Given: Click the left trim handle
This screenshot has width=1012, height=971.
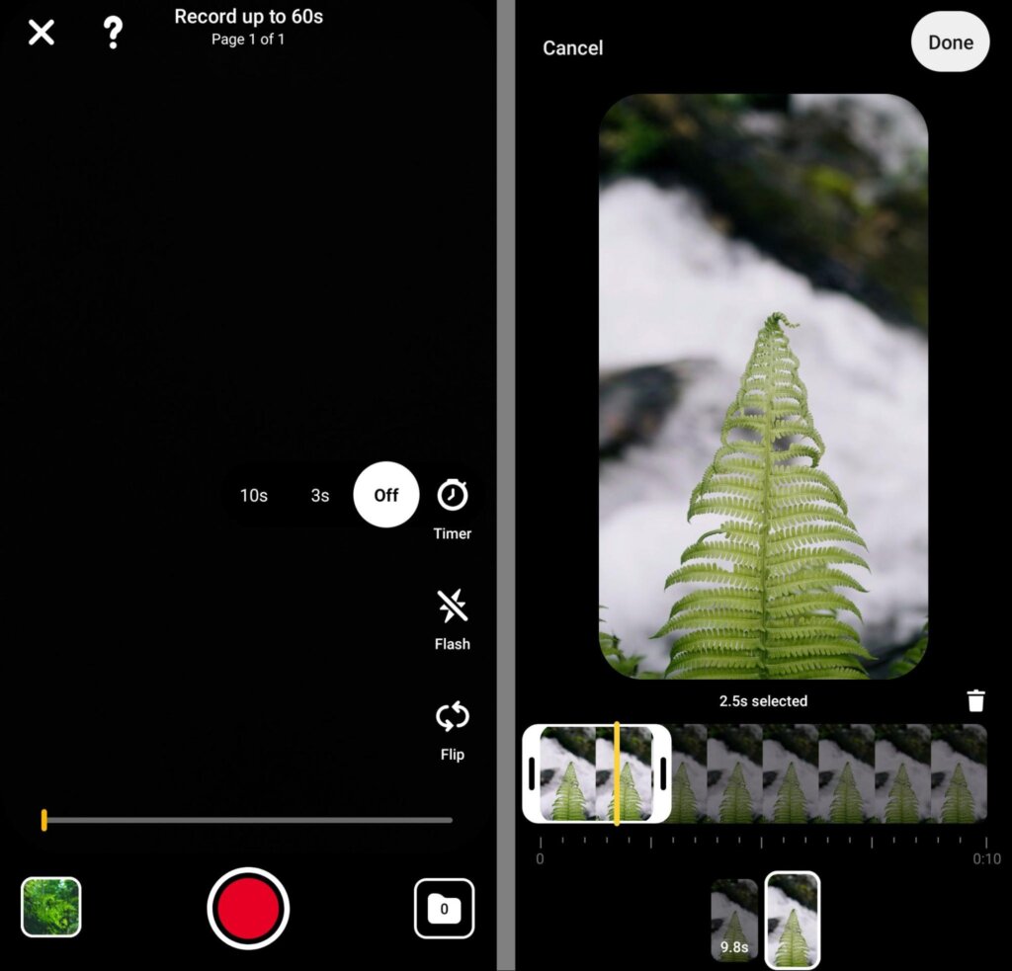Looking at the screenshot, I should (x=532, y=773).
